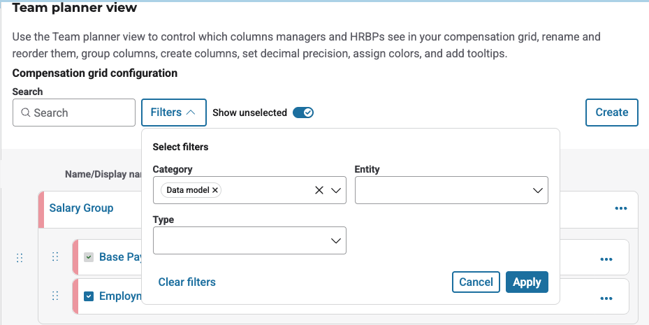Viewport: 649px width, 325px height.
Task: Grab the drag handle beside Base Pay
Action: pos(55,257)
